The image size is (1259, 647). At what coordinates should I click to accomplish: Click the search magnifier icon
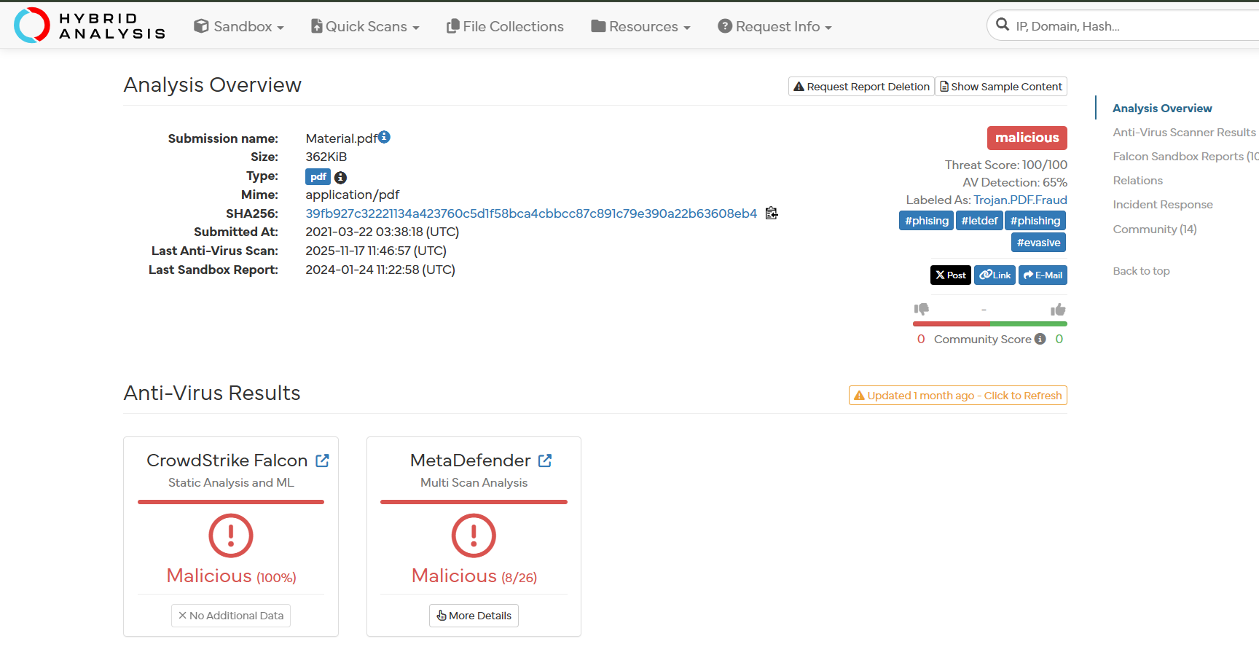pos(1003,25)
